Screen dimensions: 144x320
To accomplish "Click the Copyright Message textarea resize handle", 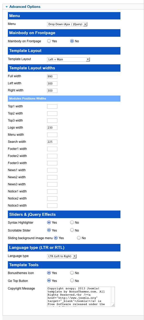I will pos(113,305).
